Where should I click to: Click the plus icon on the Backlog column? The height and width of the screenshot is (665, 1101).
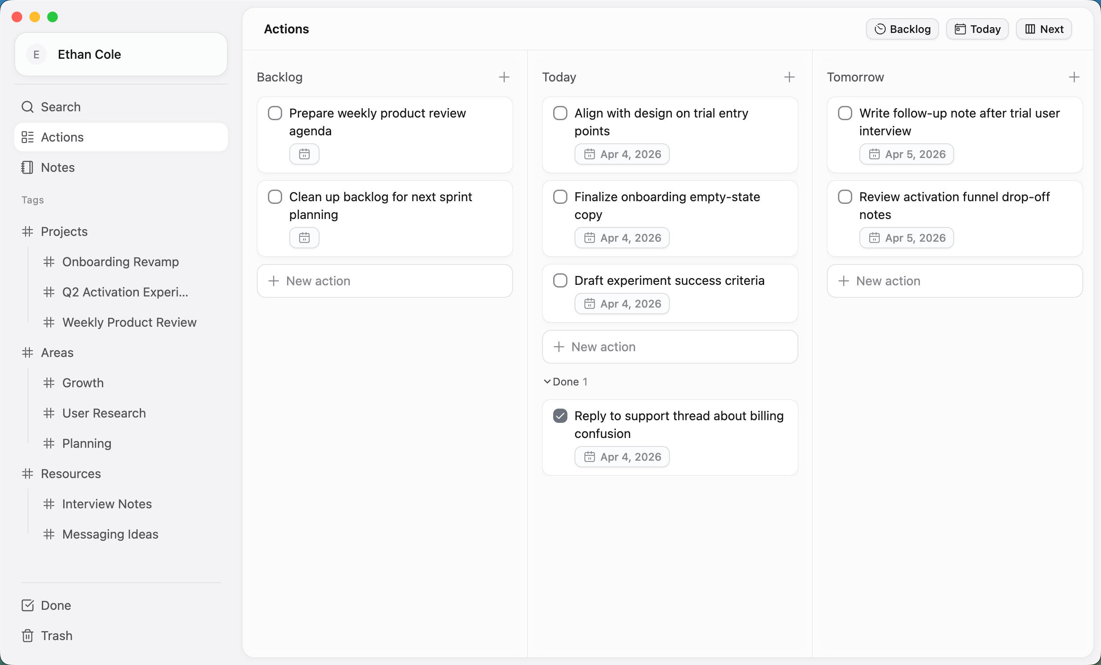[x=504, y=77]
